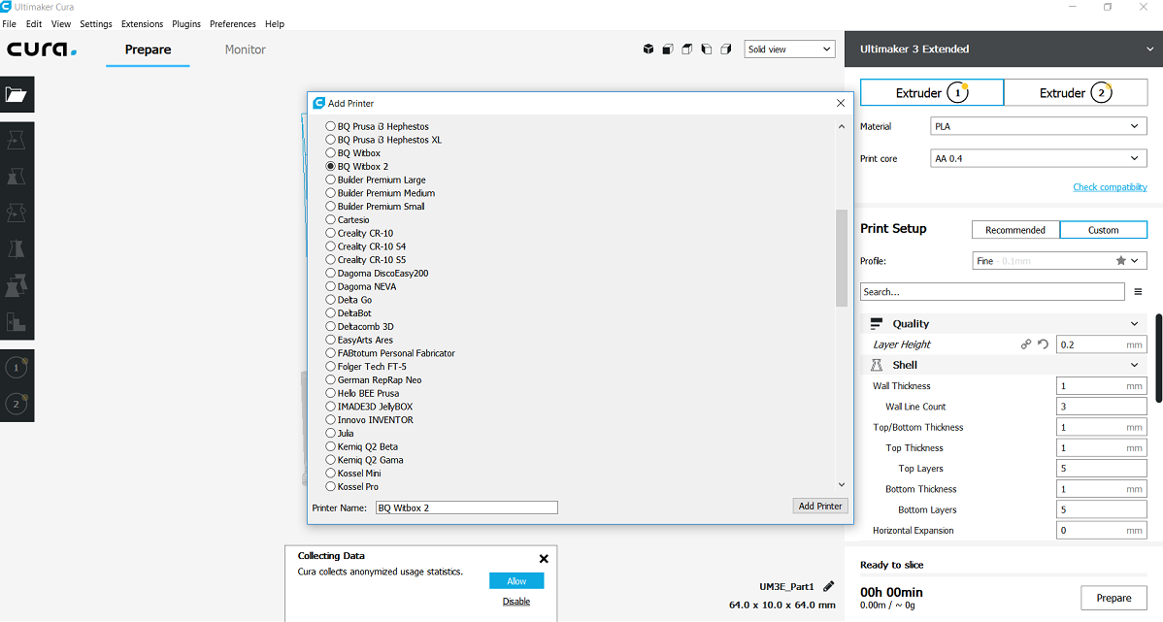Viewport: 1163px width, 622px height.
Task: Select Kossel Mini radio button
Action: (330, 473)
